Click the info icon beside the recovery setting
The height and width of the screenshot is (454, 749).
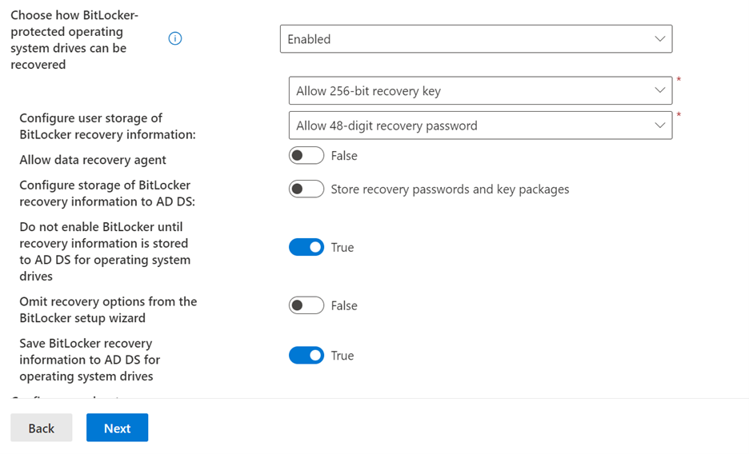175,38
